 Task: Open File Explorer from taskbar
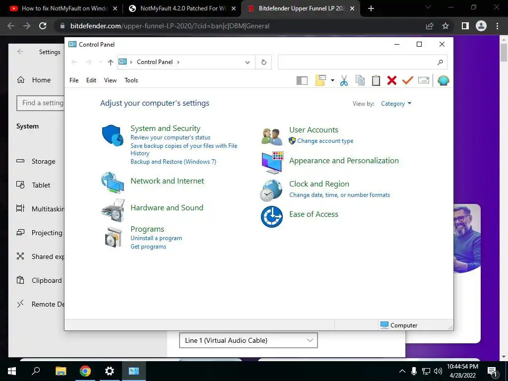[x=61, y=371]
